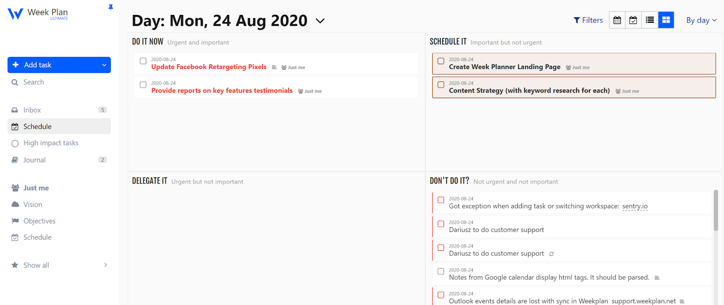Switch to the grid quadrant view icon
Viewport: 724px width, 305px height.
coord(666,20)
